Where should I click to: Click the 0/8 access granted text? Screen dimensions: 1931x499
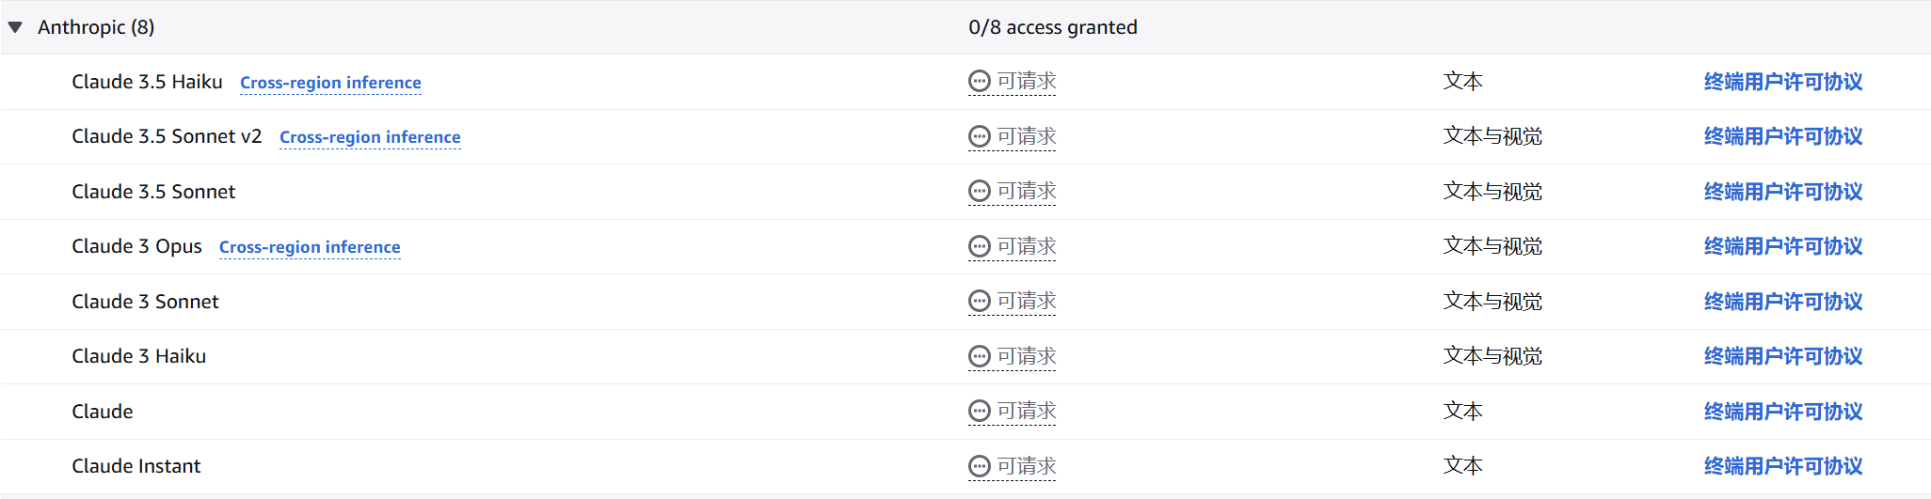pos(1053,27)
